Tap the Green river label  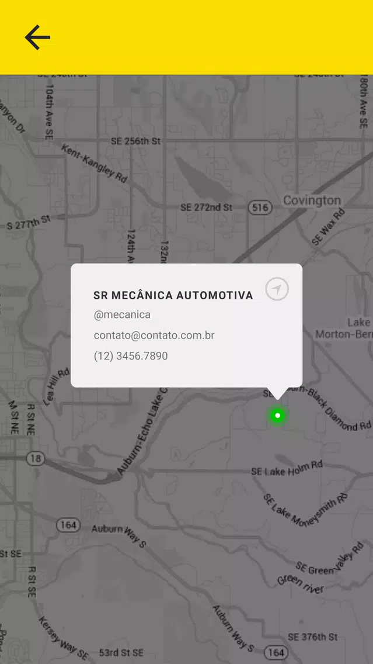click(301, 584)
